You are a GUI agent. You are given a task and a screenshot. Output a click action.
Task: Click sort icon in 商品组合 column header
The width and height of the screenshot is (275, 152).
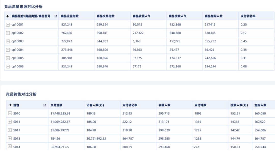click(56, 16)
